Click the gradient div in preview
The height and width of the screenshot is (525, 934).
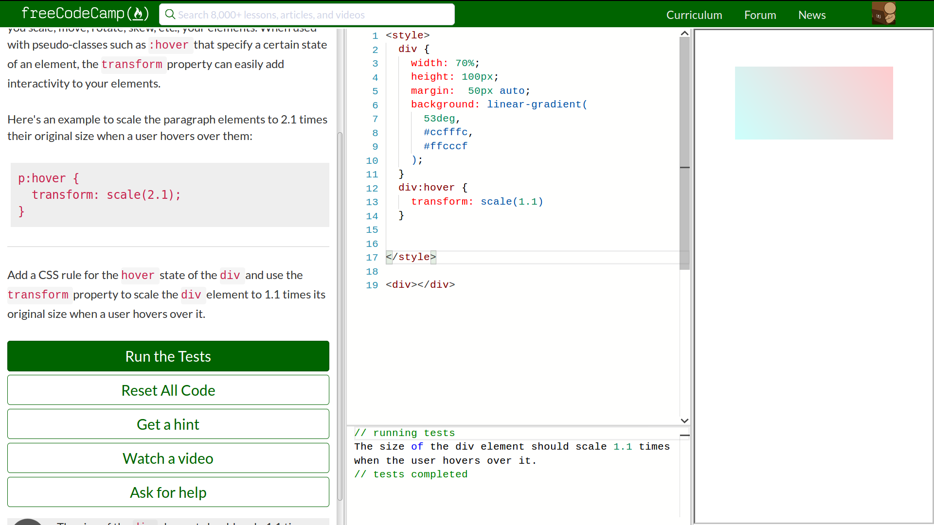813,103
